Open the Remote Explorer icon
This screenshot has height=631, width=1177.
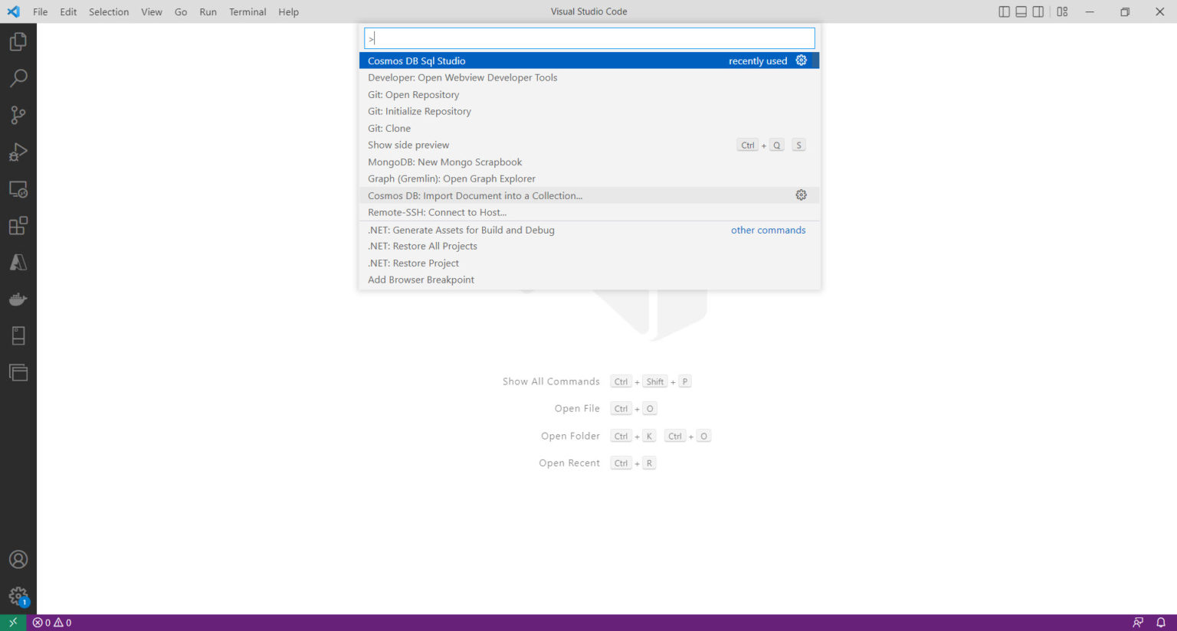(18, 189)
